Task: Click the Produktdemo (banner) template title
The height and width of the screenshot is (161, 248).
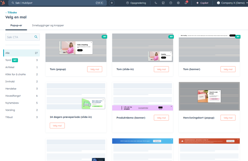Action: click(x=131, y=118)
